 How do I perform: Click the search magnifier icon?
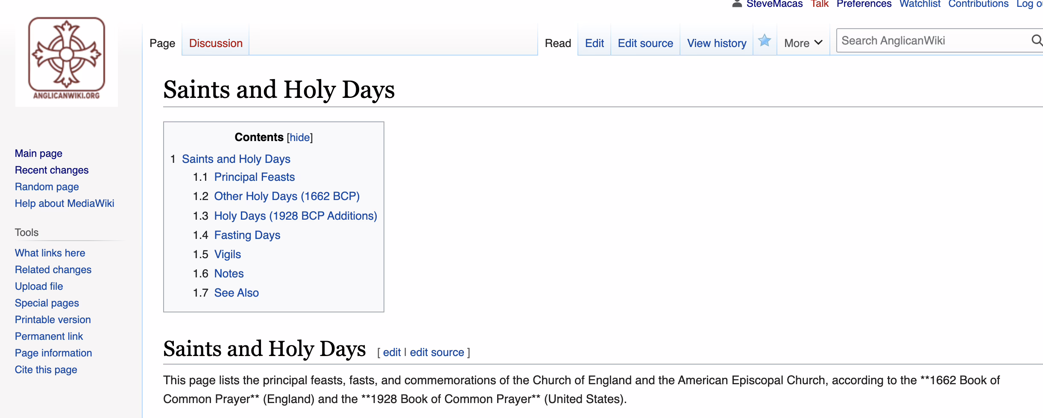point(1036,41)
